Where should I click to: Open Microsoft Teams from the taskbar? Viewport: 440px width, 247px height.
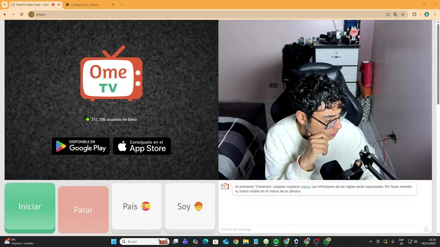tap(185, 242)
